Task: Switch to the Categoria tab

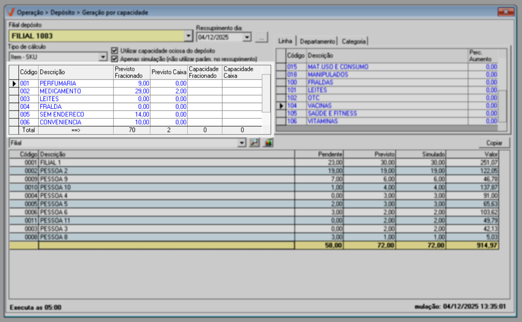Action: [354, 41]
